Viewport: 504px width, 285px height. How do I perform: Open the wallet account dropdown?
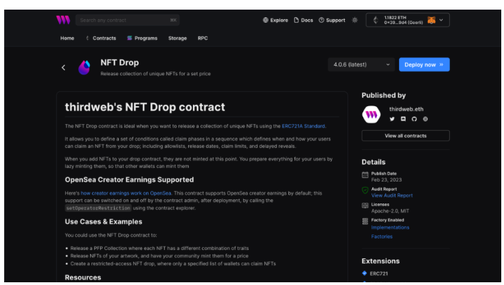[x=408, y=20]
